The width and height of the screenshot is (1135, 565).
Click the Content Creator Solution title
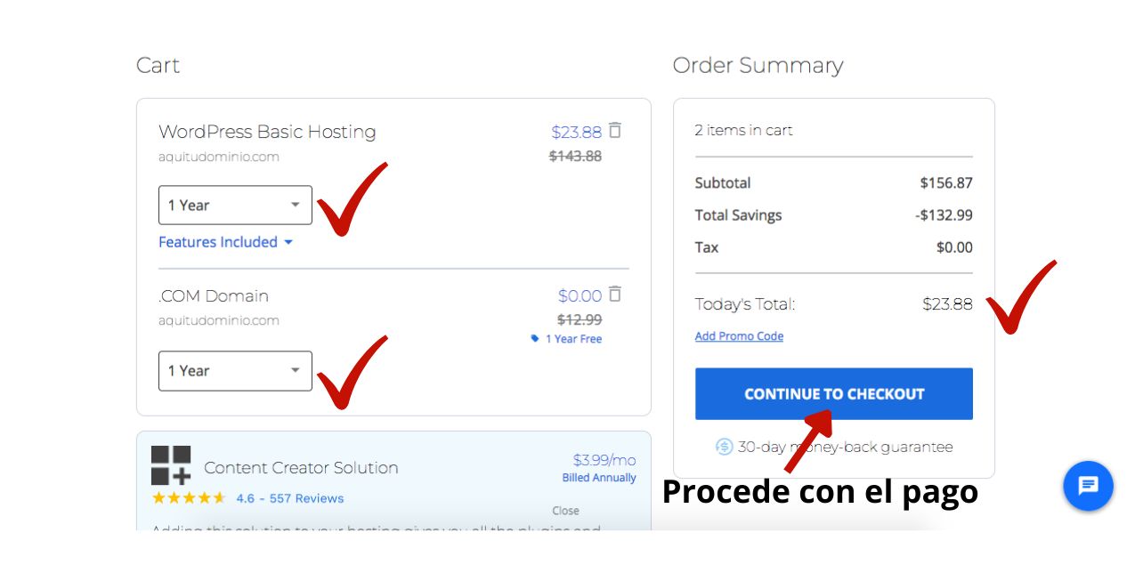pos(301,468)
